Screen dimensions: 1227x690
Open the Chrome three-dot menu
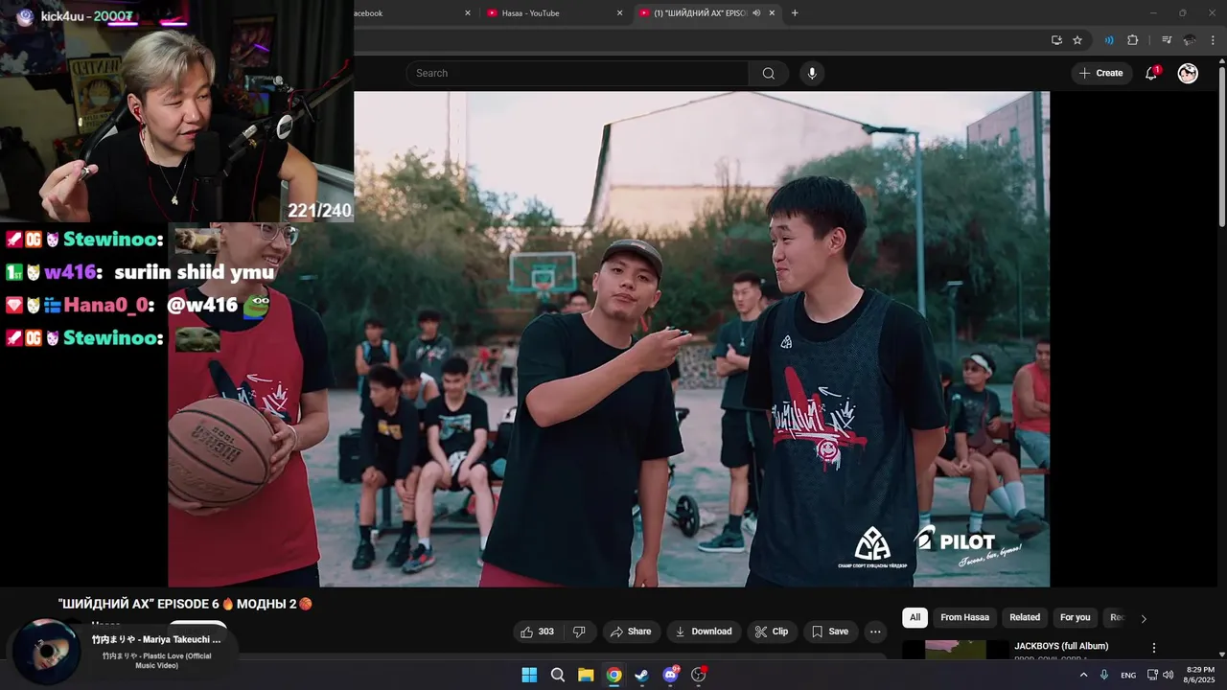coord(1214,40)
